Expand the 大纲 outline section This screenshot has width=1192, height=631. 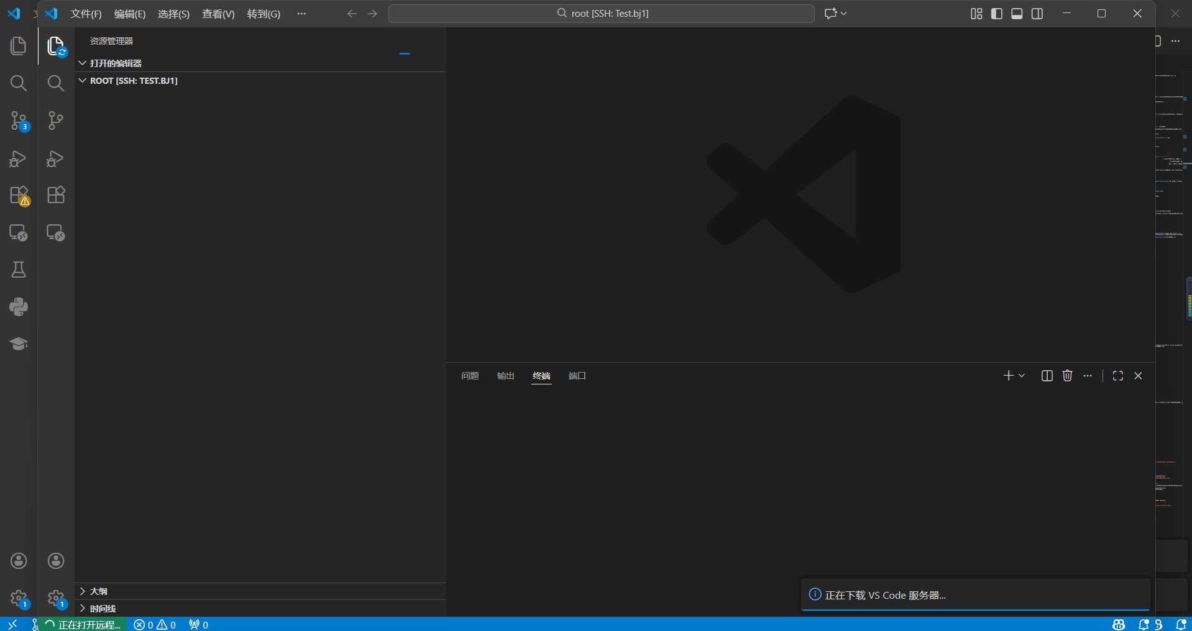98,591
